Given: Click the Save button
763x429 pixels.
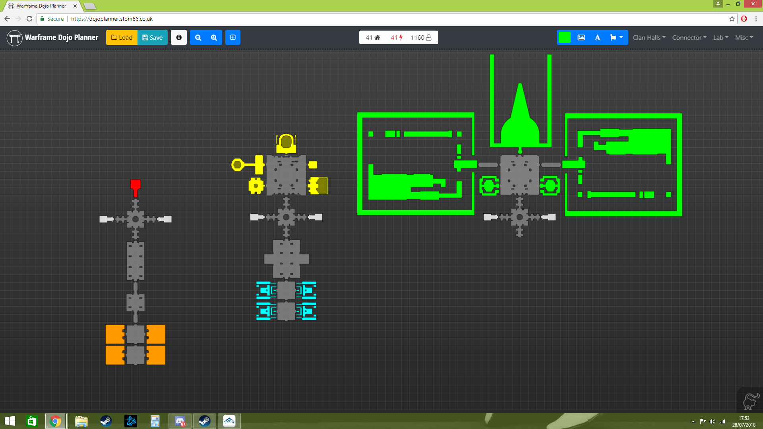Looking at the screenshot, I should (x=153, y=37).
